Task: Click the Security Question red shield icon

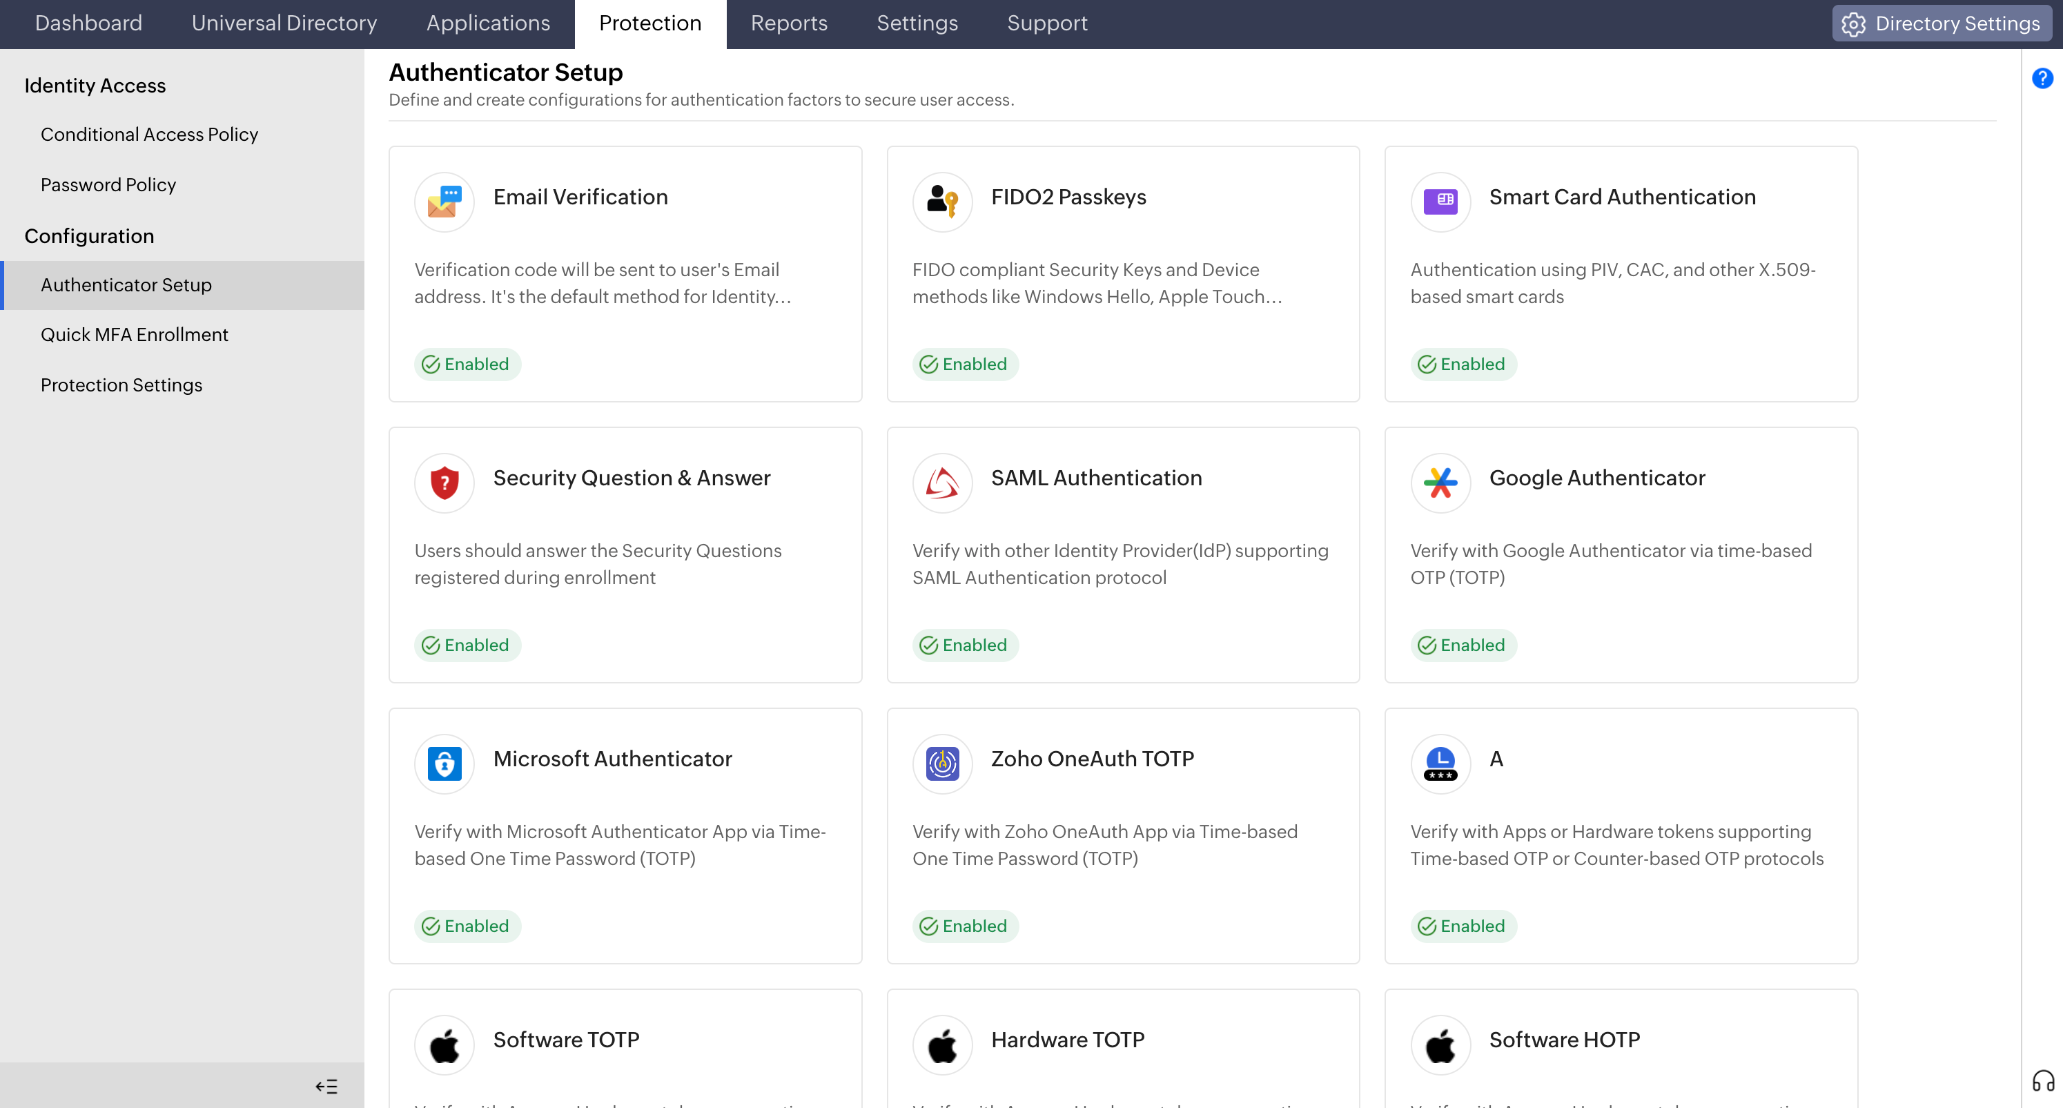Action: 444,483
